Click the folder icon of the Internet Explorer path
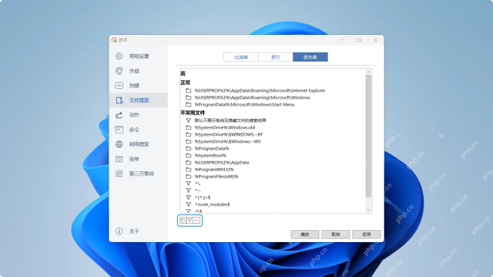 [188, 90]
